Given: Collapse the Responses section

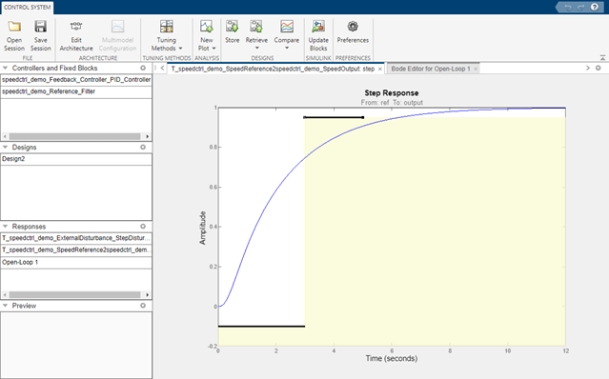Looking at the screenshot, I should 6,226.
